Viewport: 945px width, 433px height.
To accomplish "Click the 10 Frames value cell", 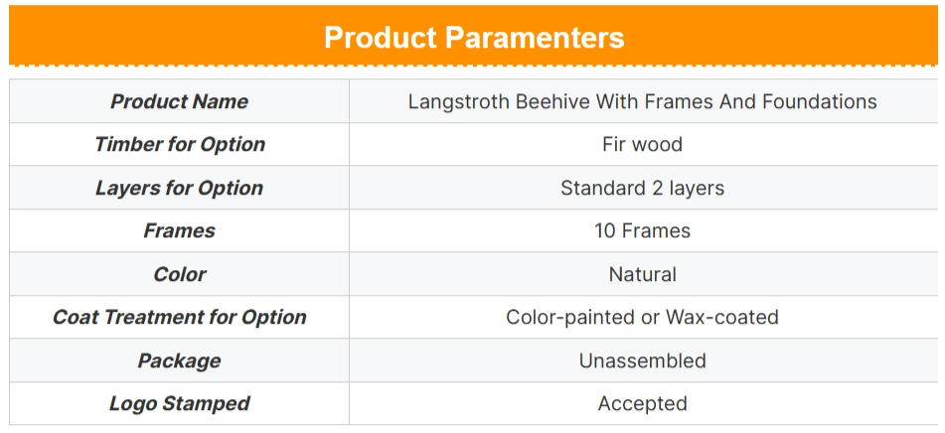I will [x=643, y=230].
